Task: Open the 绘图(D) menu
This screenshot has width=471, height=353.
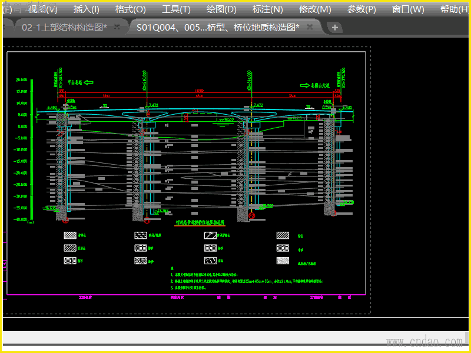Action: click(x=221, y=9)
